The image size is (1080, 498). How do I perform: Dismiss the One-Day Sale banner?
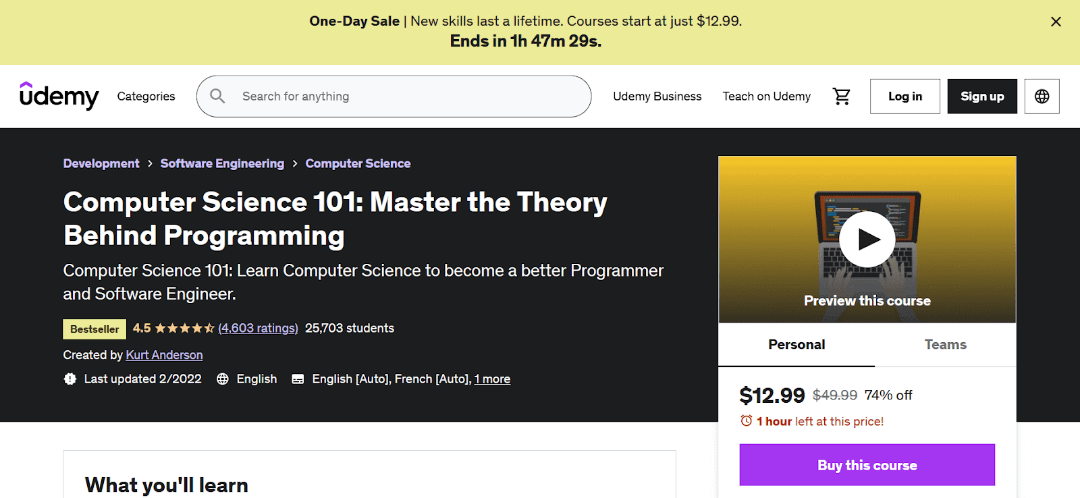1055,21
